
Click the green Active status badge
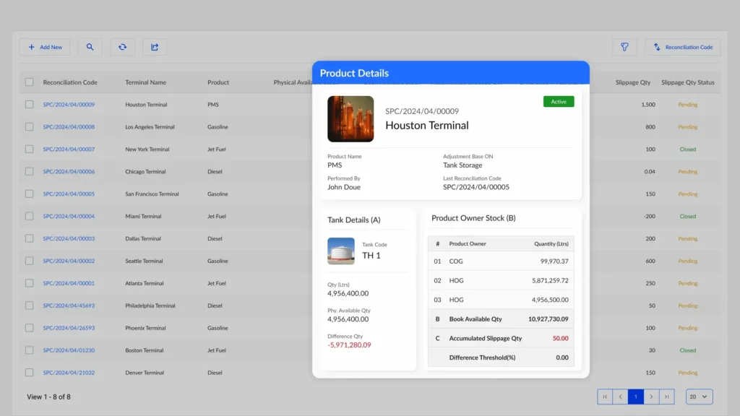559,102
